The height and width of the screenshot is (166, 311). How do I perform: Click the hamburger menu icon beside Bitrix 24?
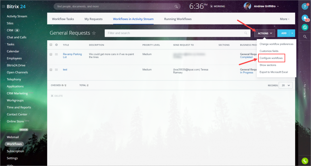(x=3, y=7)
